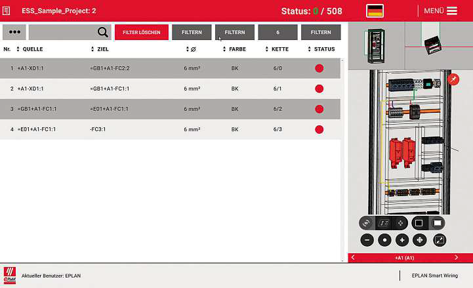The width and height of the screenshot is (473, 288).
Task: Sort by QUELLE column
Action: click(30, 49)
